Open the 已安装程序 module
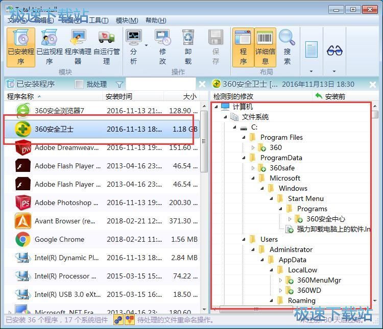The image size is (383, 329). click(x=21, y=47)
